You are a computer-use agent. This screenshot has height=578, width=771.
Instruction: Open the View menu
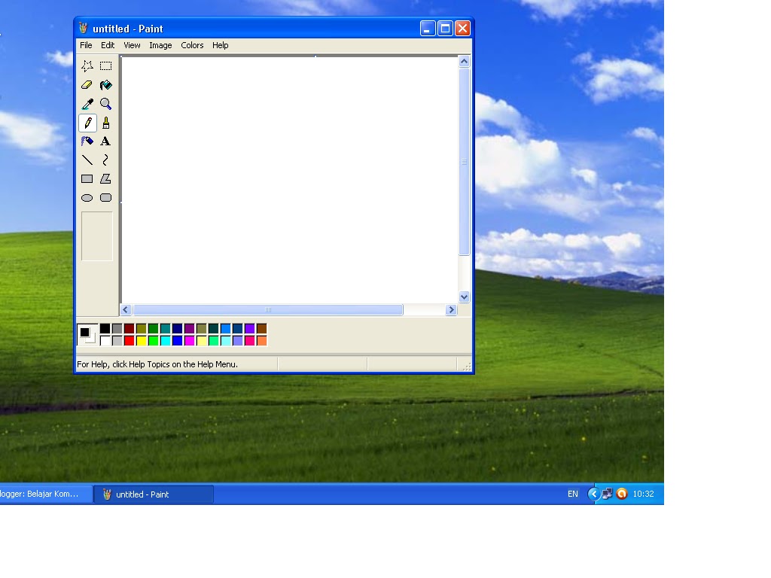click(132, 45)
